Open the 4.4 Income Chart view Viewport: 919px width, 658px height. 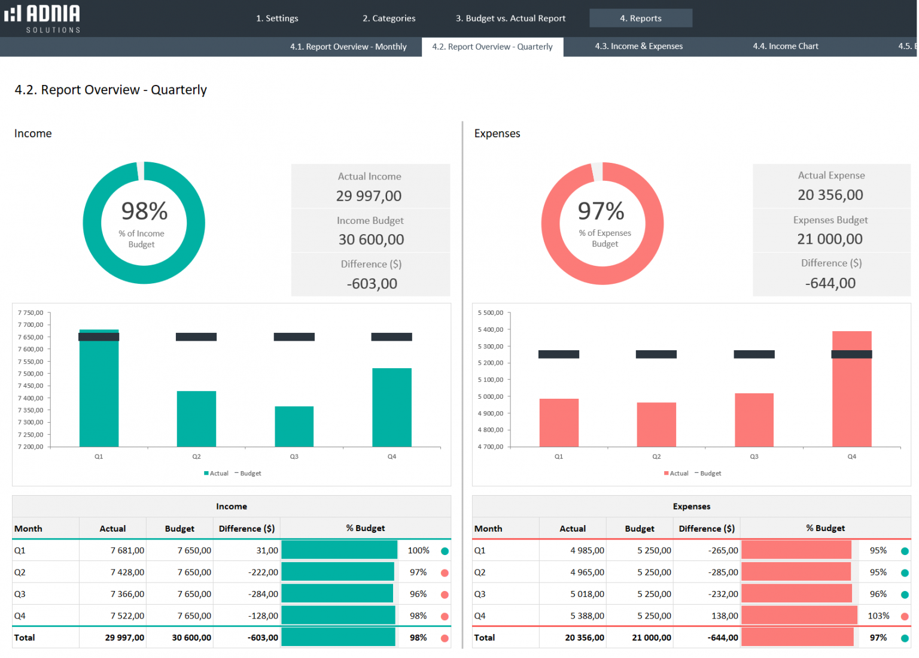pyautogui.click(x=786, y=46)
